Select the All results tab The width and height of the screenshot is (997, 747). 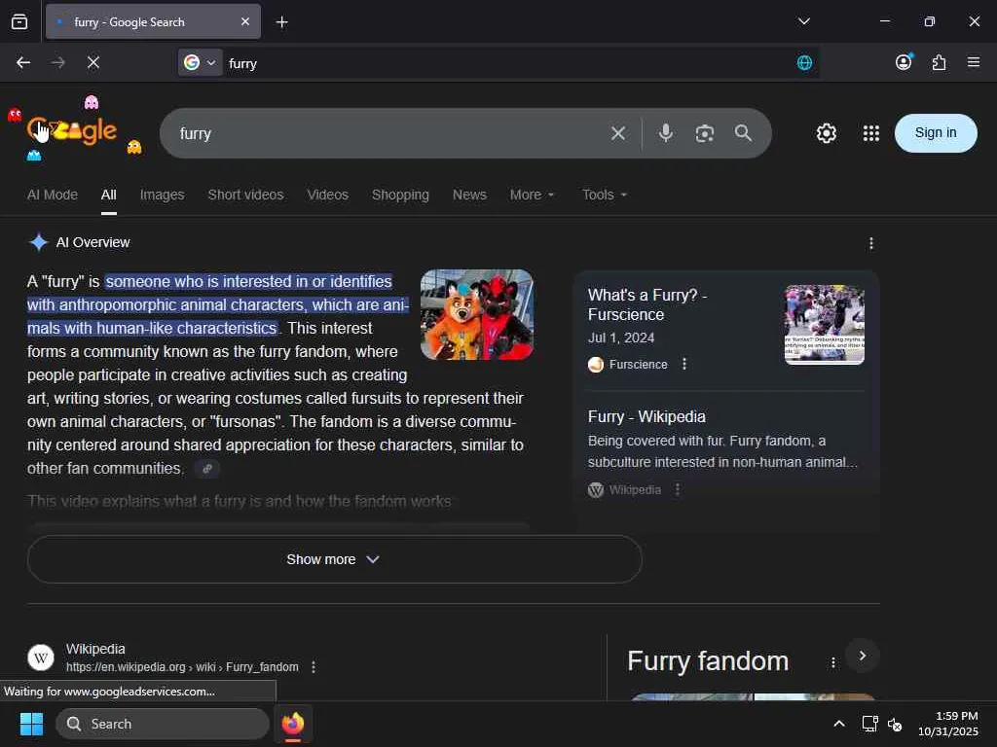109,195
